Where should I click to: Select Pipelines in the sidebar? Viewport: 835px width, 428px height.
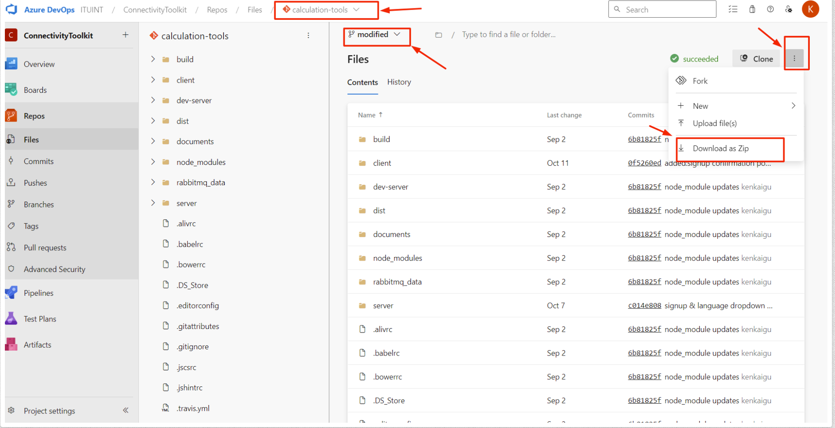coord(38,293)
